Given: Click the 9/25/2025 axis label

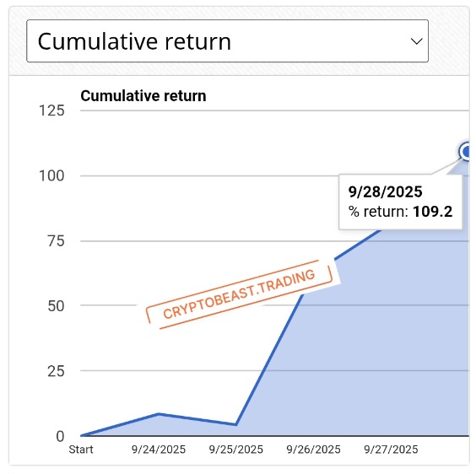Looking at the screenshot, I should point(235,450).
